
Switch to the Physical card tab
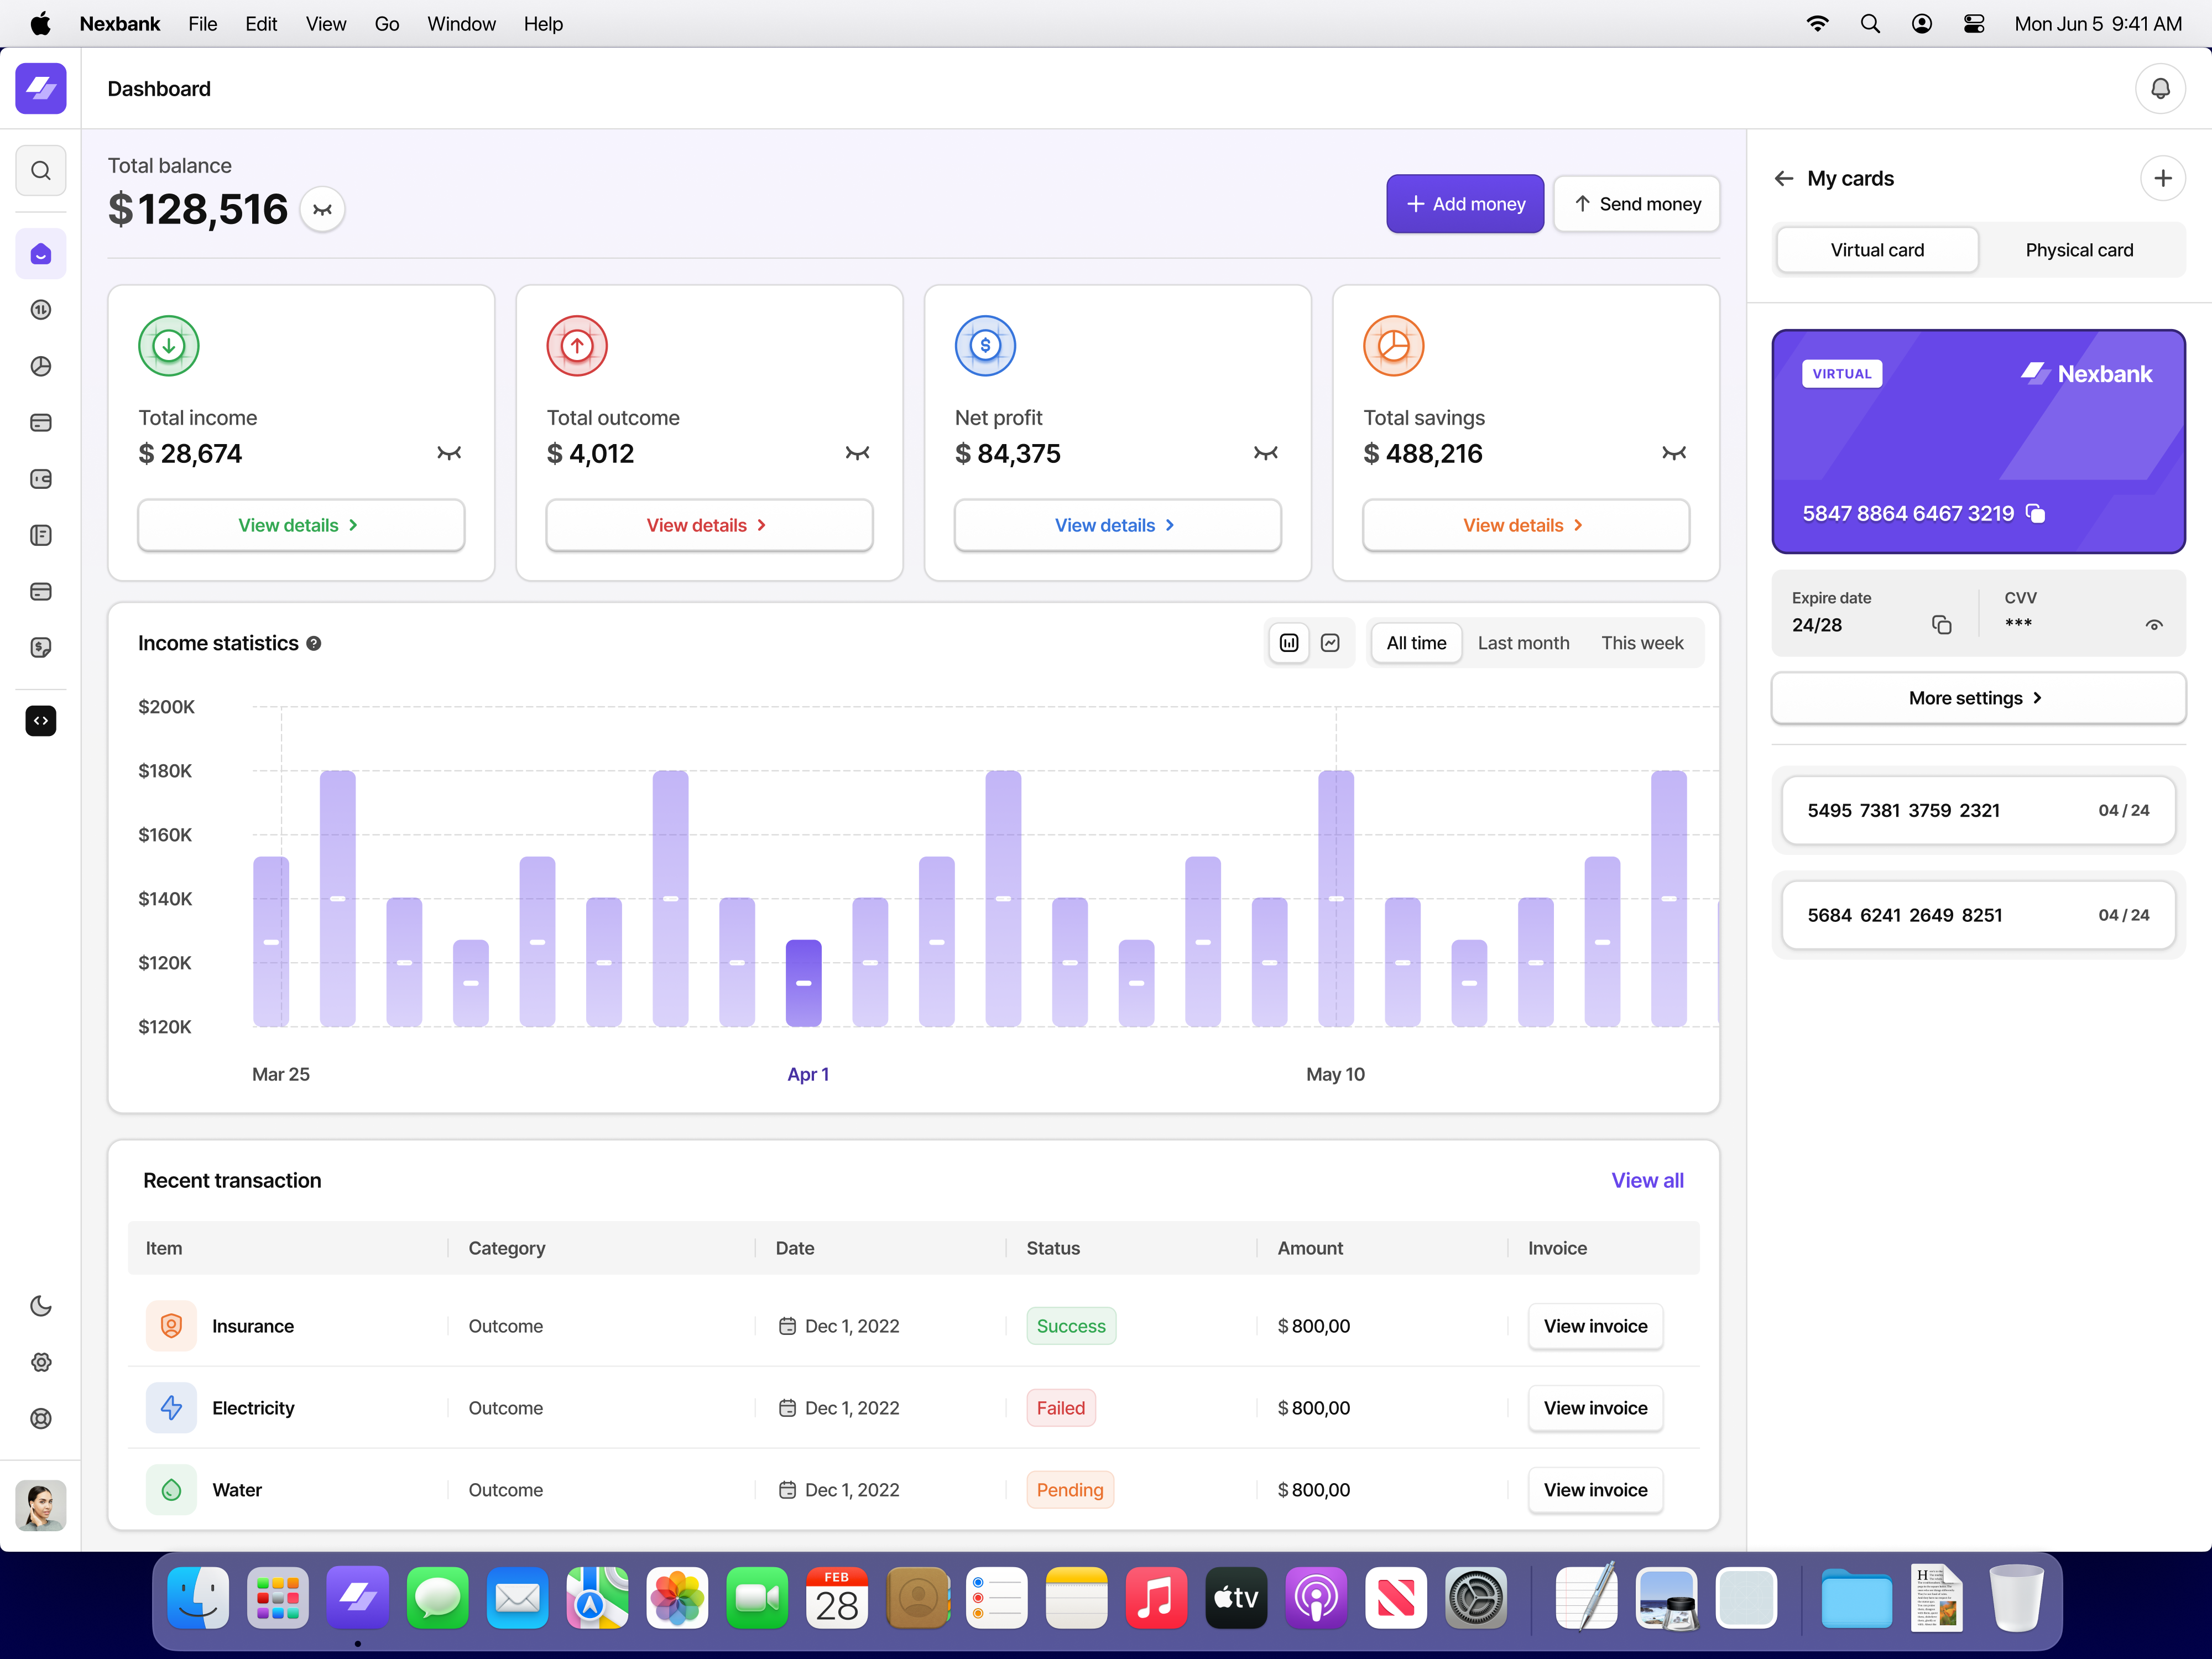(2079, 250)
